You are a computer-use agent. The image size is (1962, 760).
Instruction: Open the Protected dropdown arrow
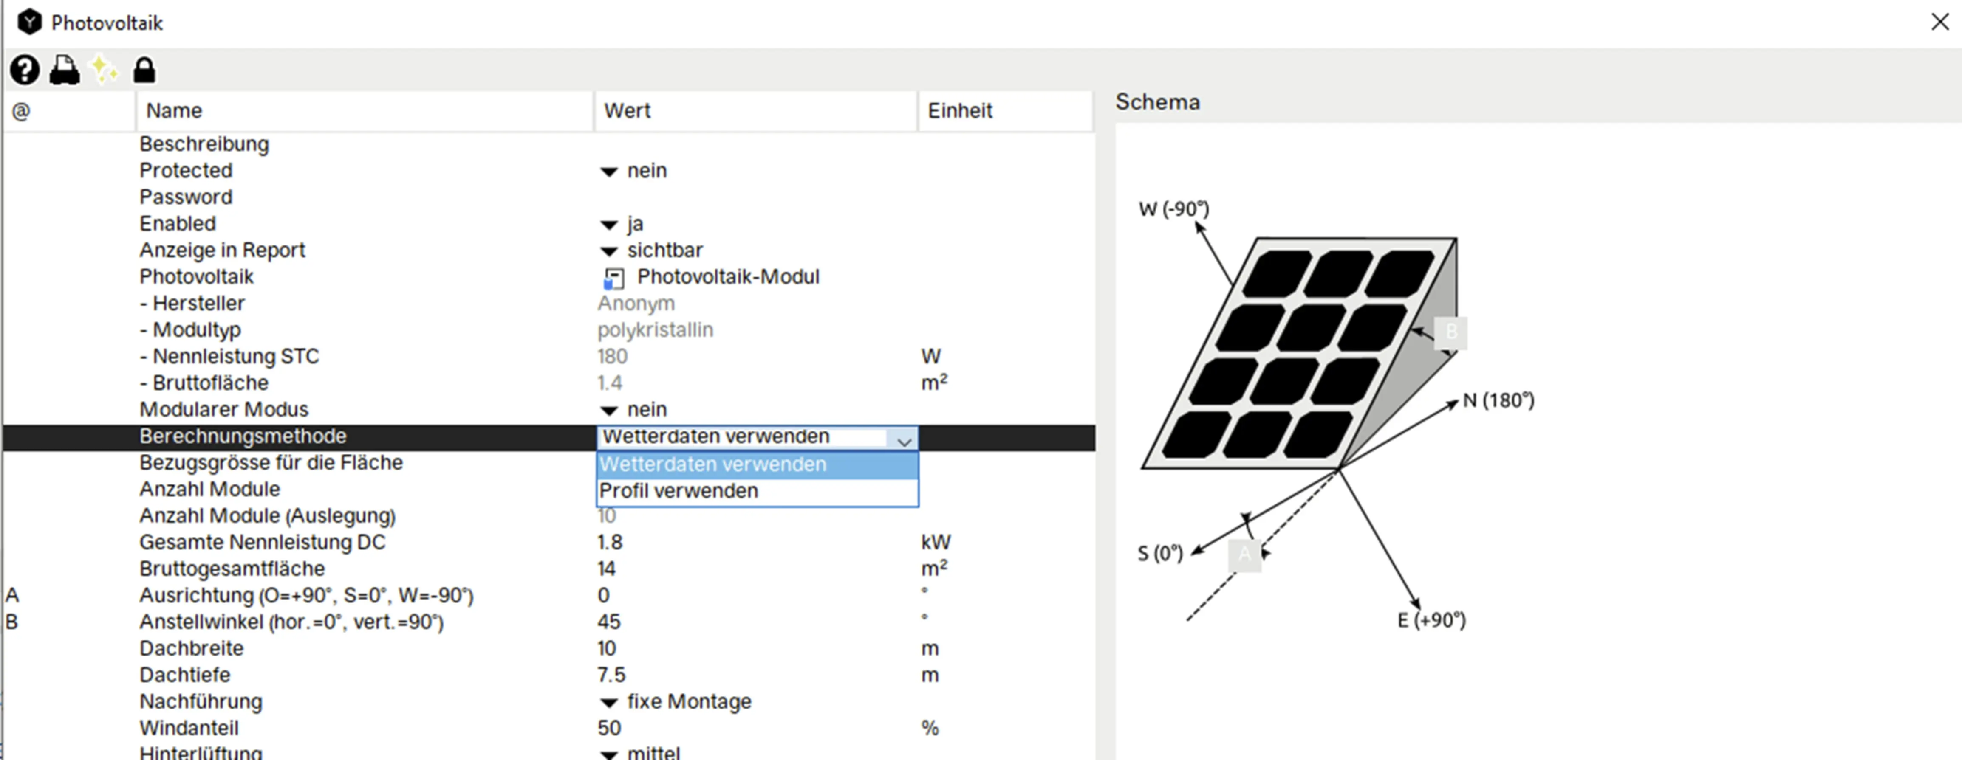click(608, 172)
